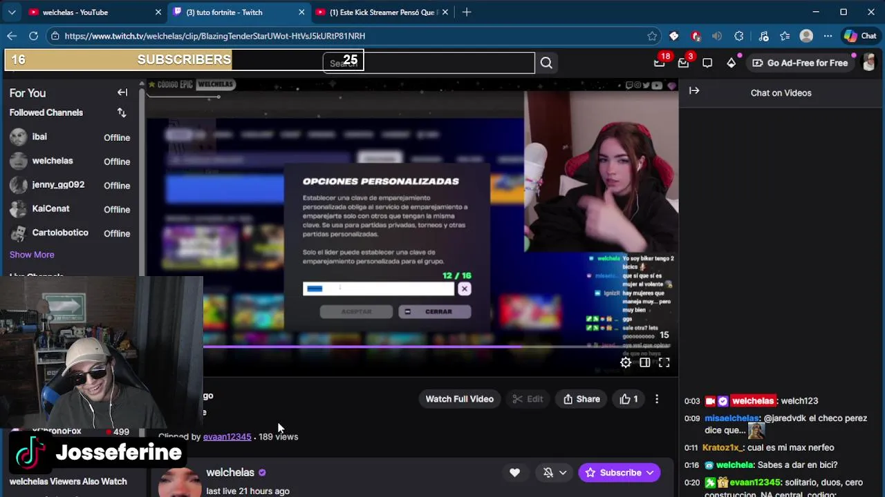Open the browser Settings and more menu
Viewport: 885px width, 497px height.
[828, 36]
